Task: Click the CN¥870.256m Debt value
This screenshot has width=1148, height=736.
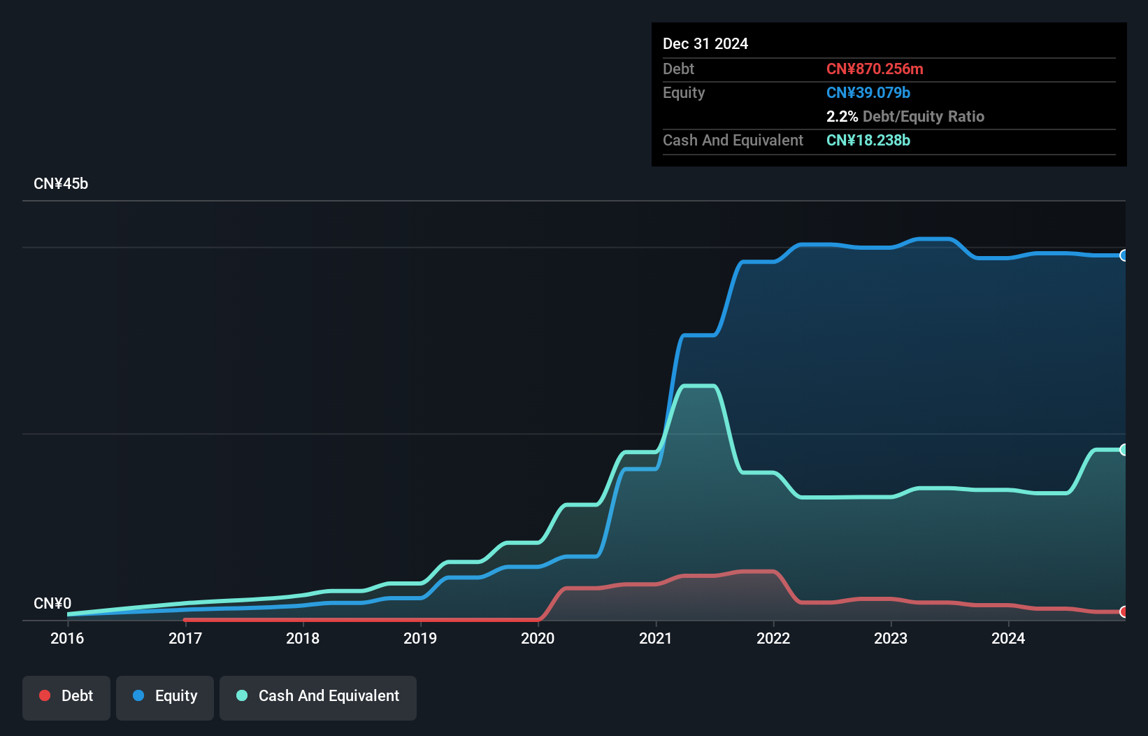Action: pos(875,69)
